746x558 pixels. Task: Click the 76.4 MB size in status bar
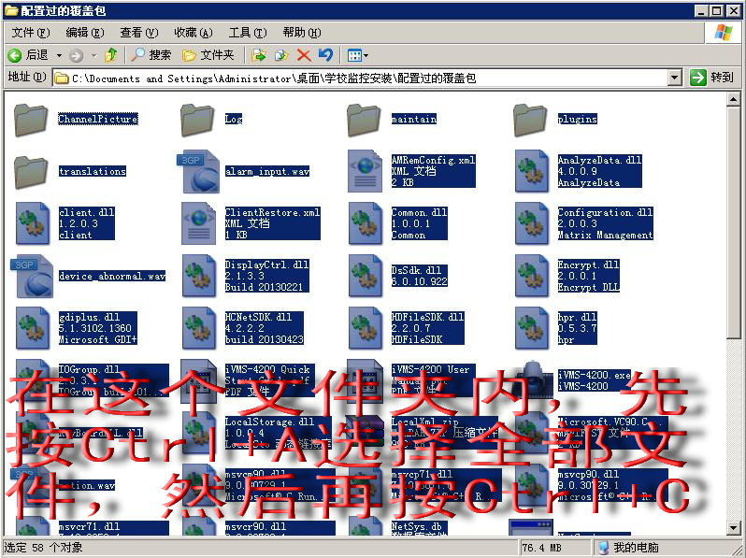(542, 548)
